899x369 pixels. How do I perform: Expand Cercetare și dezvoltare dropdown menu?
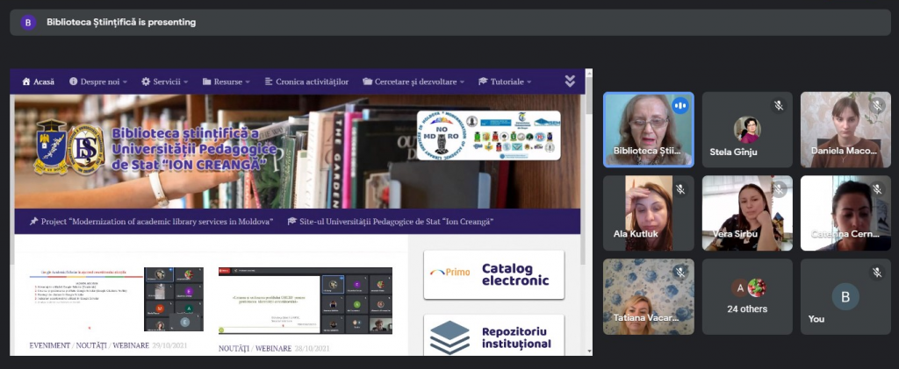click(414, 82)
